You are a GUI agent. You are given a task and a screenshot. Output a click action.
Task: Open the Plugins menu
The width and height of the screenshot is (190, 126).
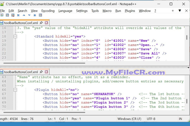130,11
